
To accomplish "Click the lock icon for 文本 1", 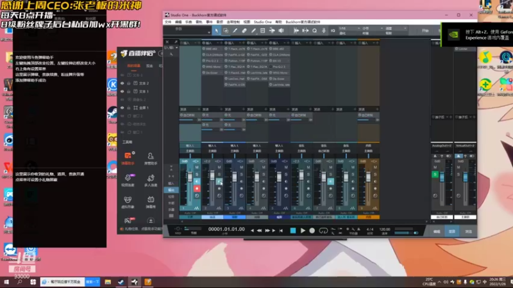I will point(129,92).
